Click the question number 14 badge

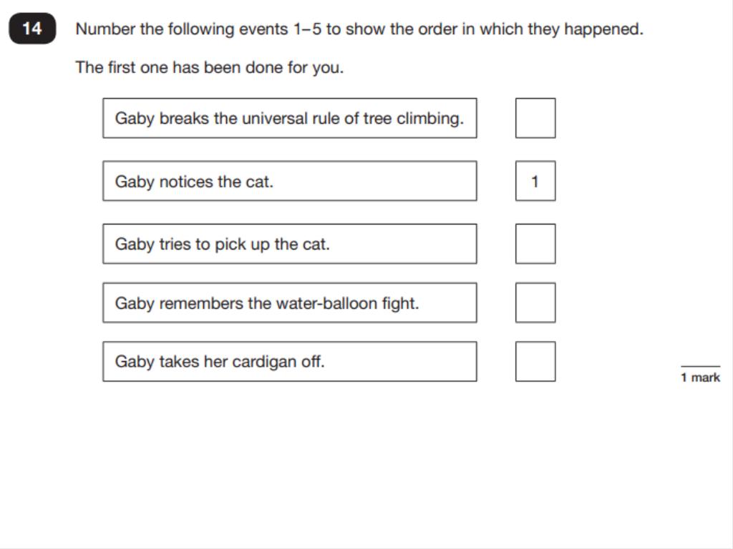click(33, 29)
